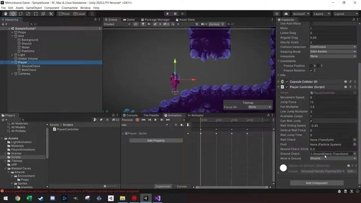The height and width of the screenshot is (203, 361).
Task: Click the Add Component button
Action: tap(317, 183)
